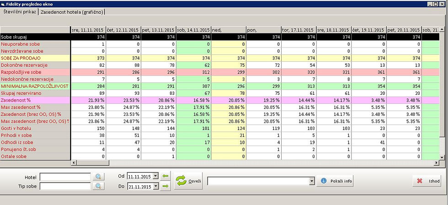This screenshot has height=205, width=448.
Task: Switch to Zasedenost hotela (grafično) tab
Action: tap(73, 12)
